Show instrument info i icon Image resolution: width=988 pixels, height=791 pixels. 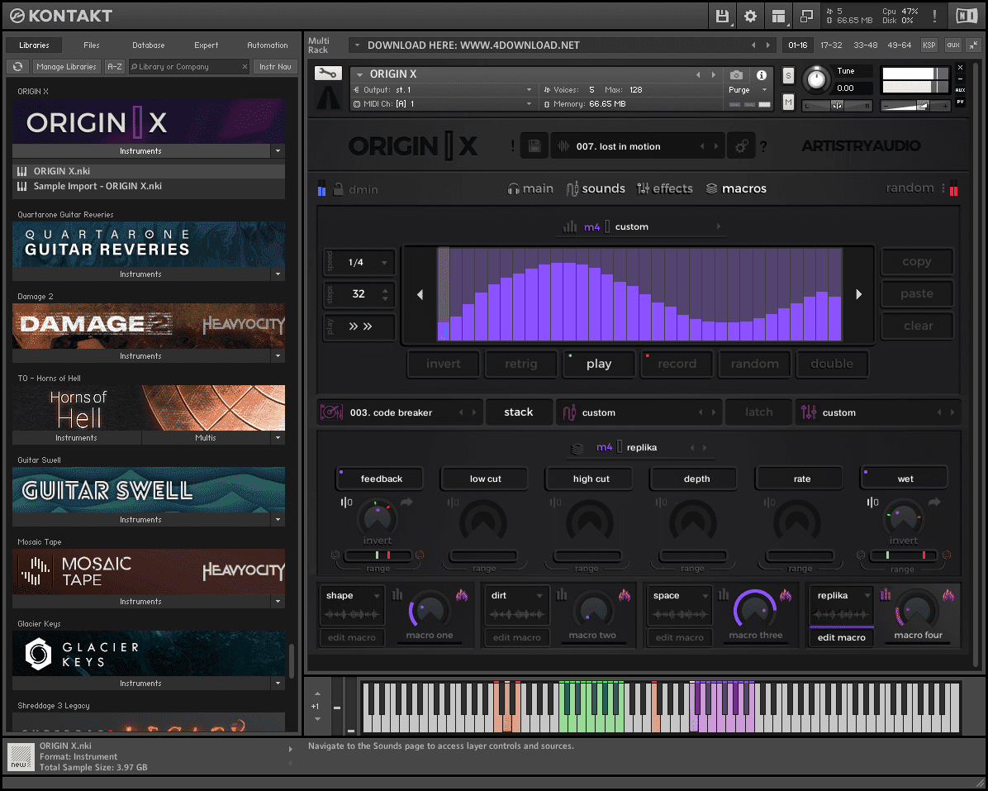coord(762,75)
